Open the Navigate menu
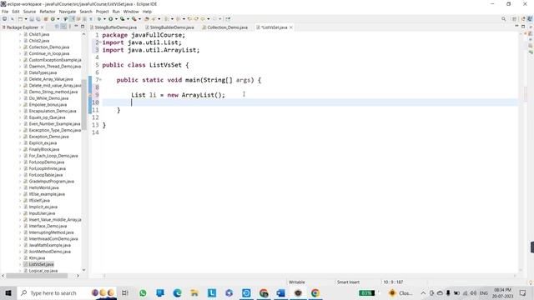 68,12
